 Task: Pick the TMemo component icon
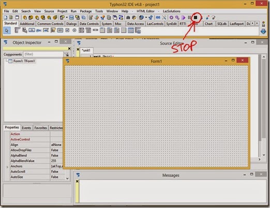[x=53, y=30]
